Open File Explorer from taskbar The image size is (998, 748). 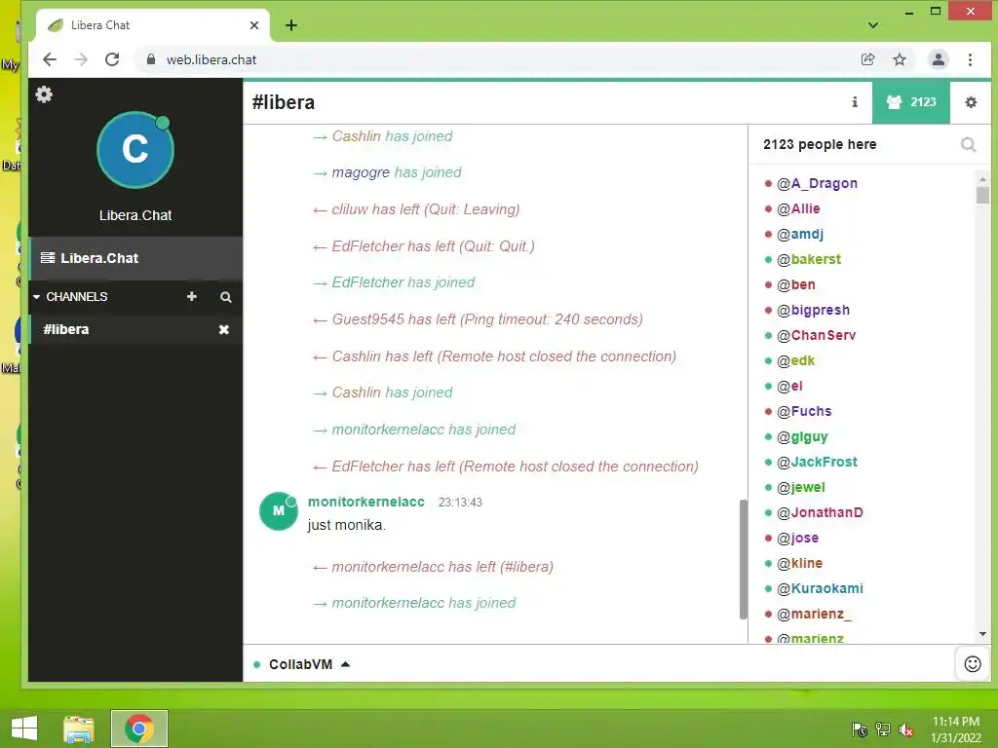79,729
